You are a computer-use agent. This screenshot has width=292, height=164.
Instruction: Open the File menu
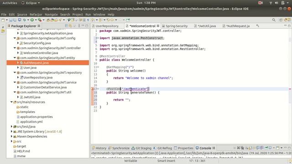coord(4,14)
